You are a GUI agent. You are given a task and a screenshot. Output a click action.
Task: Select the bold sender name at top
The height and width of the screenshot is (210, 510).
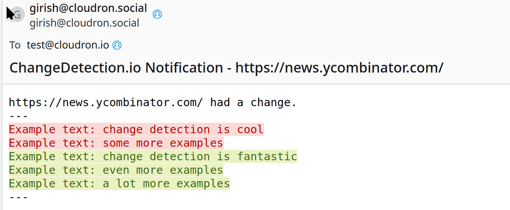tap(88, 8)
